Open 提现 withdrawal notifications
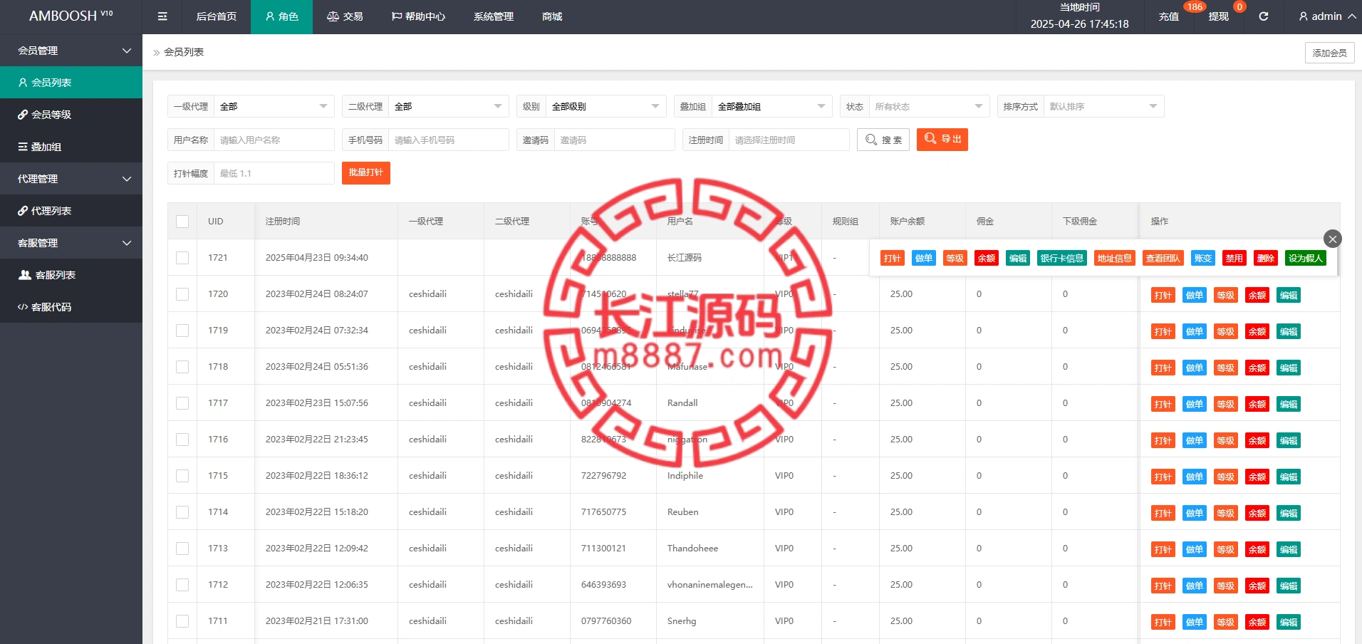Viewport: 1362px width, 644px height. pyautogui.click(x=1219, y=16)
